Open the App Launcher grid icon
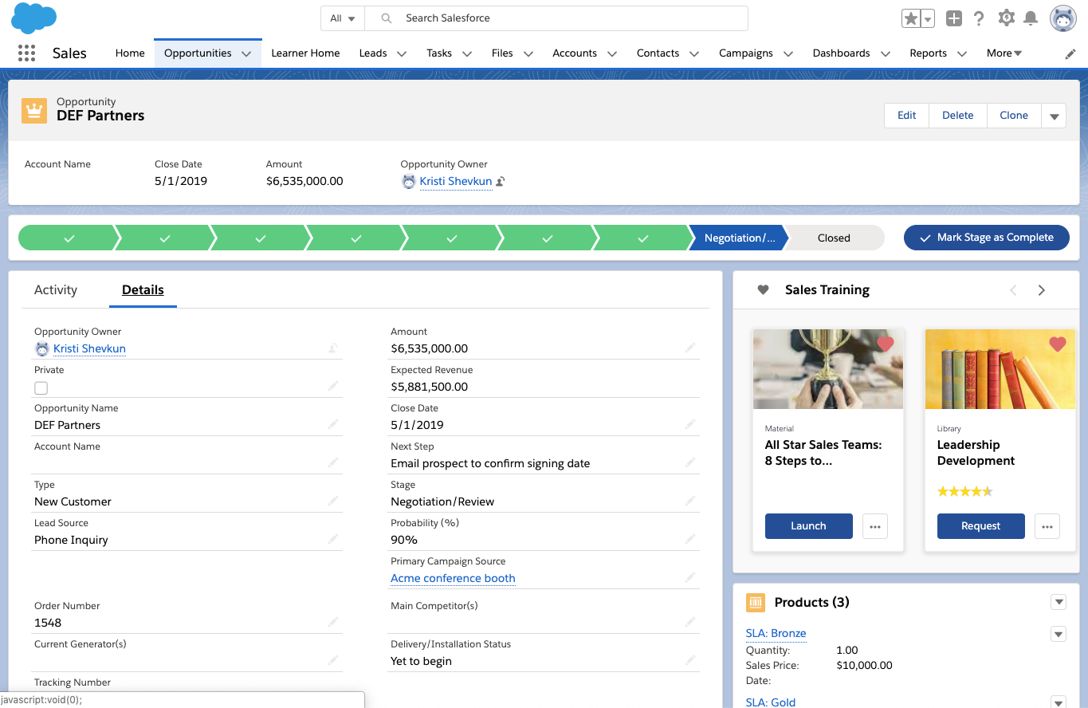1088x708 pixels. (x=26, y=53)
